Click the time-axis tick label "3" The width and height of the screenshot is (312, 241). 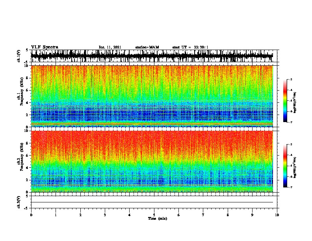[105, 215]
